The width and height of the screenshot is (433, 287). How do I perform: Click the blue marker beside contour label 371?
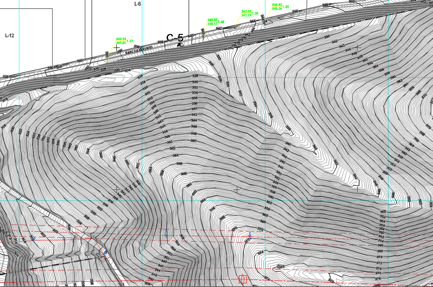pyautogui.click(x=250, y=234)
